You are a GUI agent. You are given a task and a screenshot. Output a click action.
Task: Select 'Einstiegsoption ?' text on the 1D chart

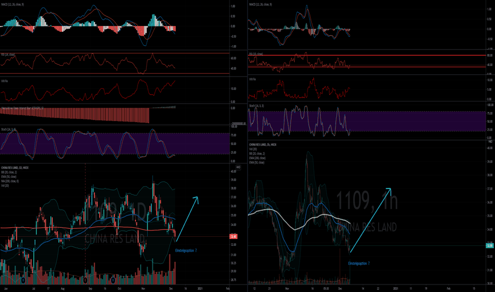click(x=186, y=251)
